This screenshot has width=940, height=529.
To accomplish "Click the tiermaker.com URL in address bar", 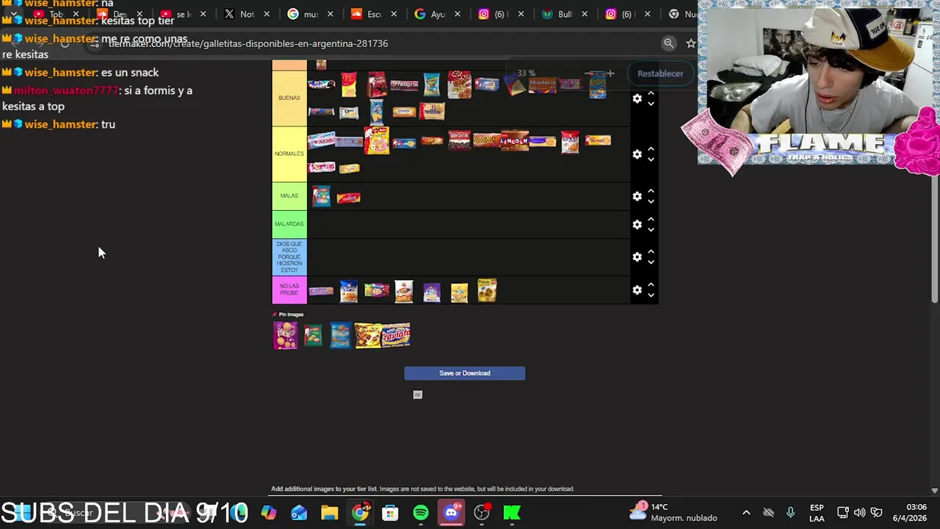I will pos(248,43).
